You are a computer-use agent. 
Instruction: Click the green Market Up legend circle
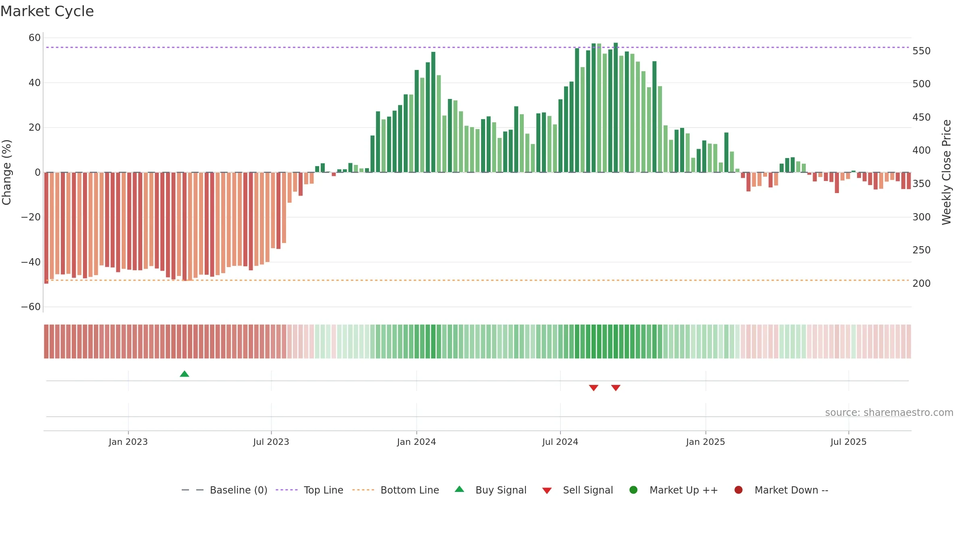[633, 490]
